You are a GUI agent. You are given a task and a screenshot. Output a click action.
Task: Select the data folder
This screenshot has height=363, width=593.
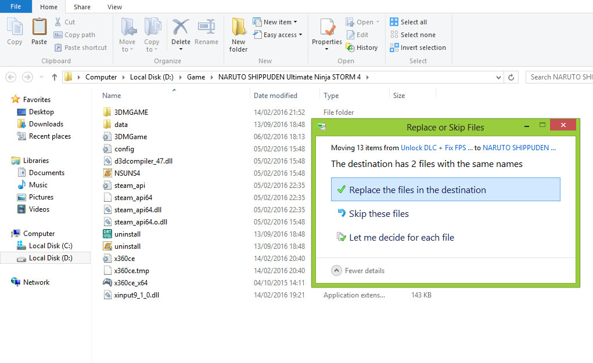121,124
